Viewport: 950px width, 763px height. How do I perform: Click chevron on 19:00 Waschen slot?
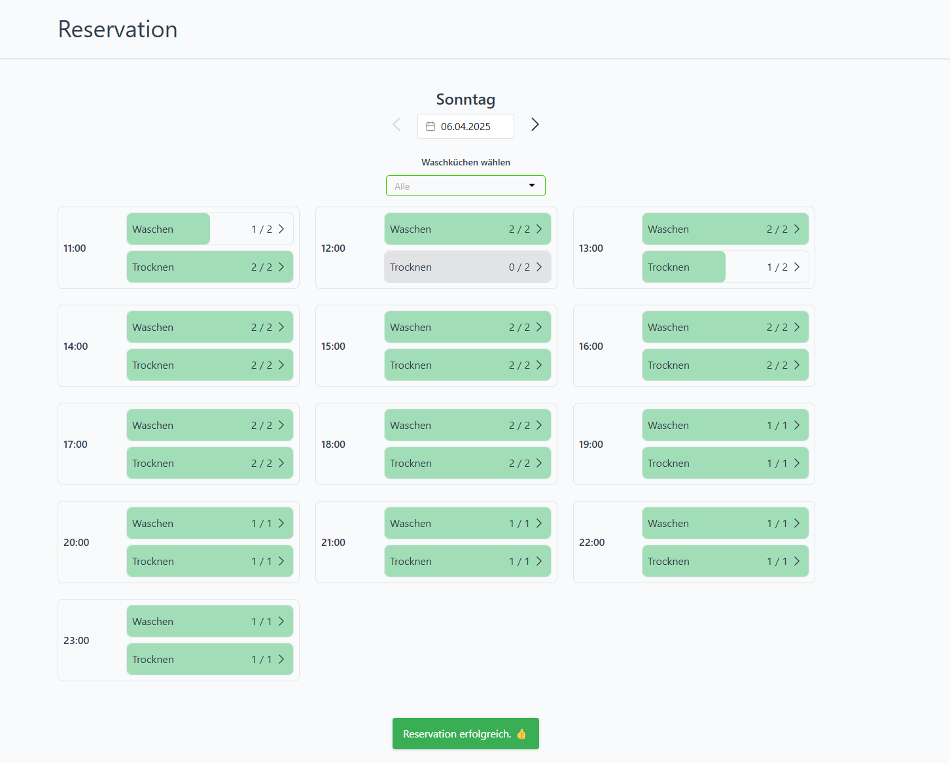797,425
